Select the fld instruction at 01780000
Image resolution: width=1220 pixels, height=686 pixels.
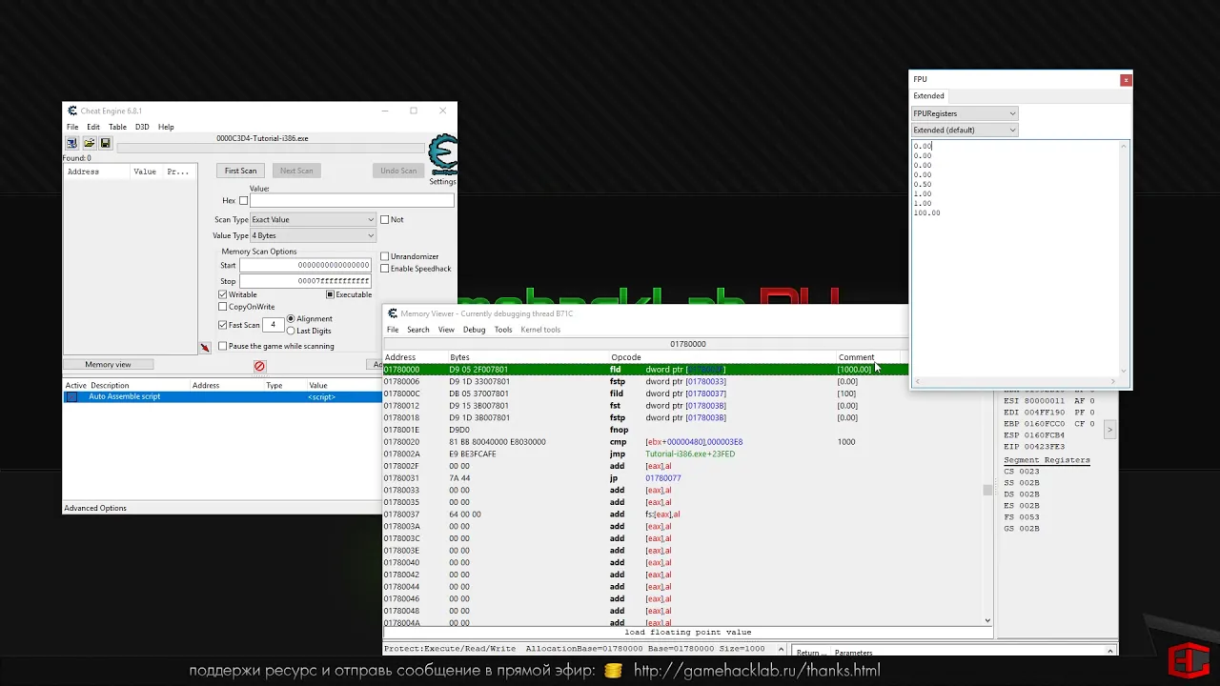[x=645, y=370]
